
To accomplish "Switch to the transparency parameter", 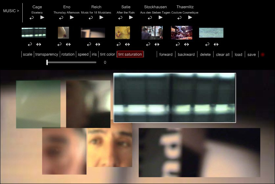I will click(x=47, y=54).
